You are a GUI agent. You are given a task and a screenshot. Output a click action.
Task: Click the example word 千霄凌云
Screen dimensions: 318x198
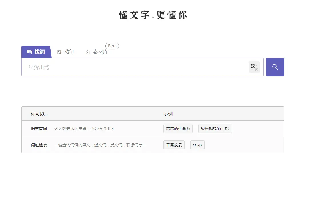tap(174, 145)
